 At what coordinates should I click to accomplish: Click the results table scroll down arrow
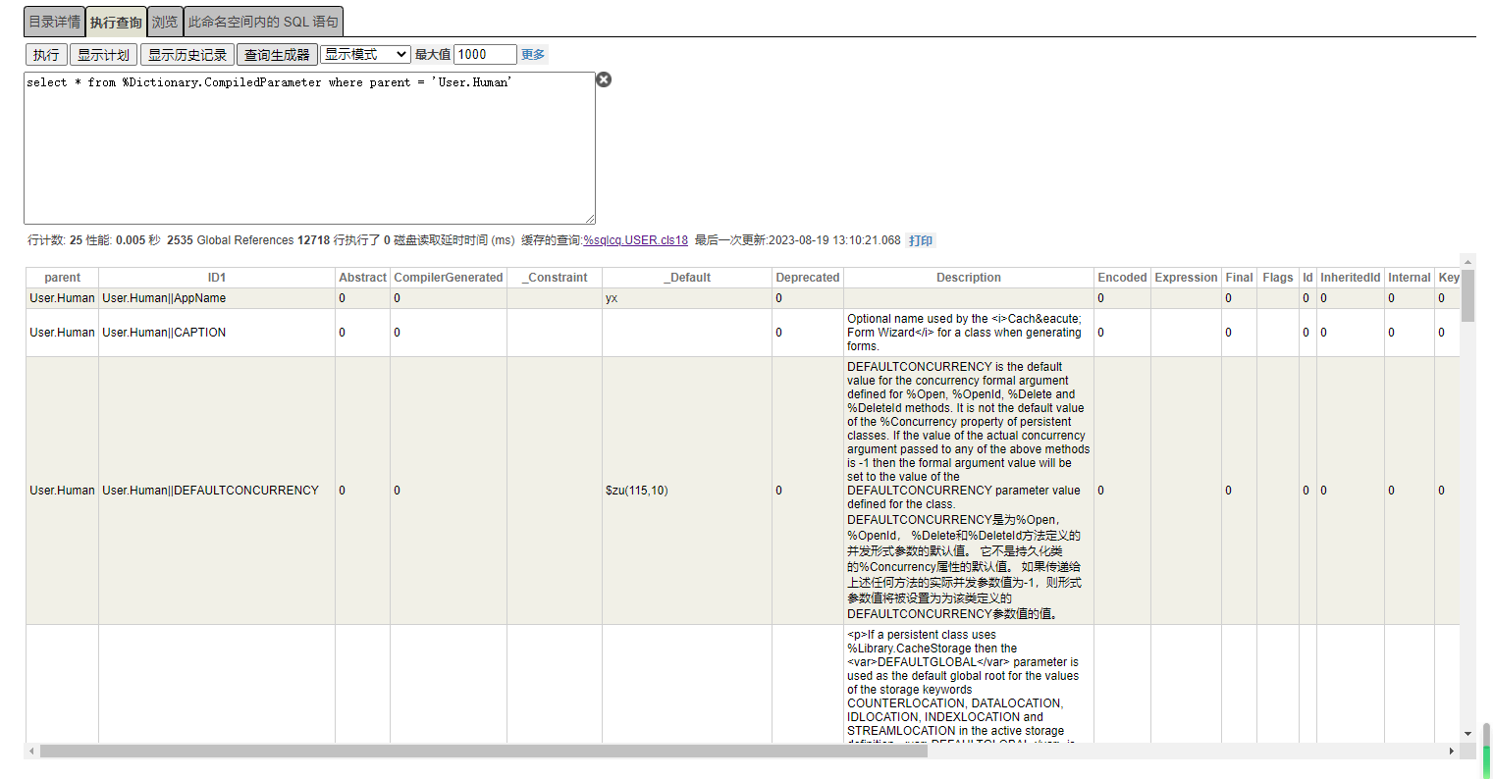tap(1468, 734)
